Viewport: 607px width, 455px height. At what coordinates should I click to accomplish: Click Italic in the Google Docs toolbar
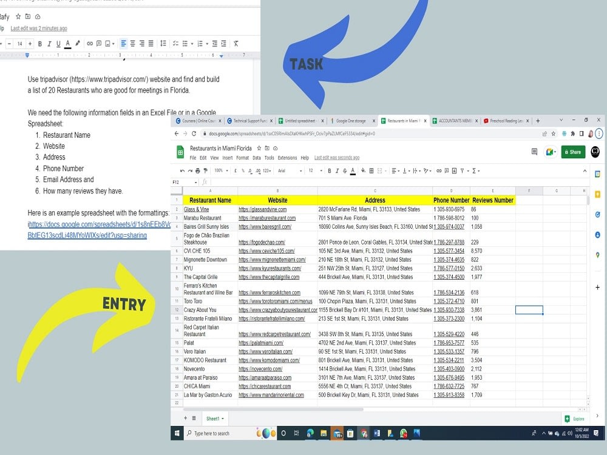click(x=49, y=44)
